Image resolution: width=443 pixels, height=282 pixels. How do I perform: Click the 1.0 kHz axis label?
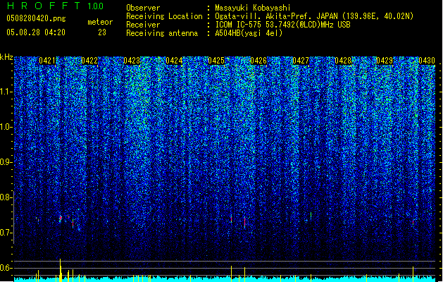[x=6, y=127]
